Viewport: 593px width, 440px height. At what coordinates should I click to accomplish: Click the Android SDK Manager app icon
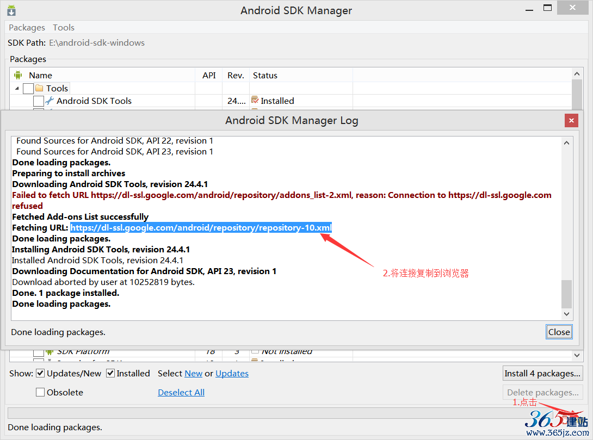tap(11, 10)
